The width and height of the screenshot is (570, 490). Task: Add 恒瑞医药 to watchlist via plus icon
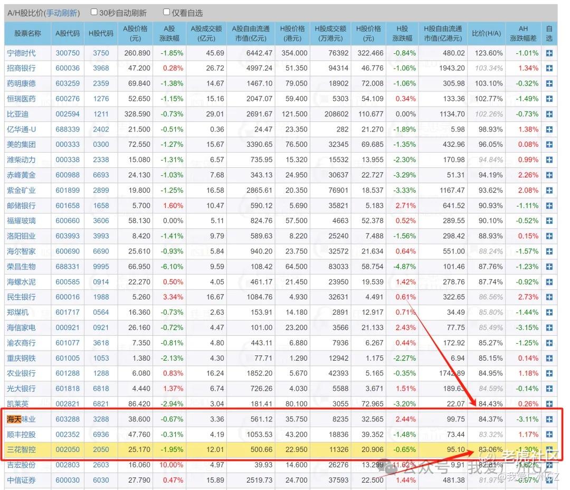click(549, 99)
